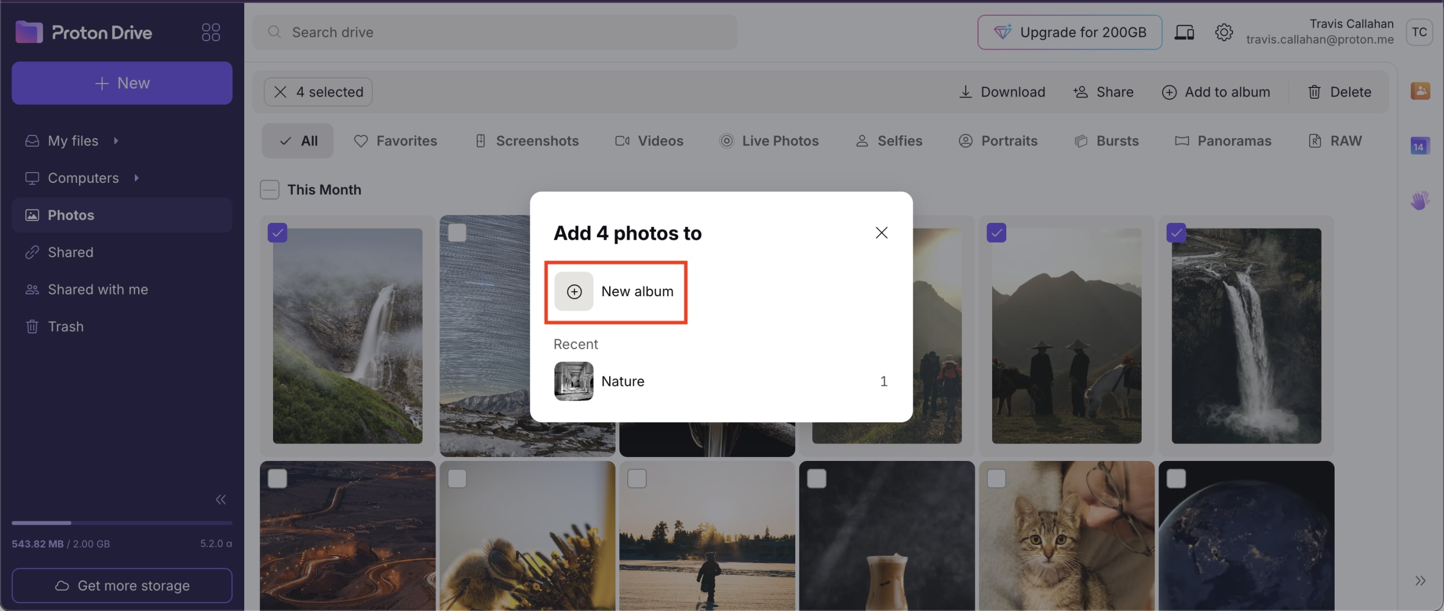Open the Contacts side panel icon
The width and height of the screenshot is (1444, 611).
pos(1420,91)
